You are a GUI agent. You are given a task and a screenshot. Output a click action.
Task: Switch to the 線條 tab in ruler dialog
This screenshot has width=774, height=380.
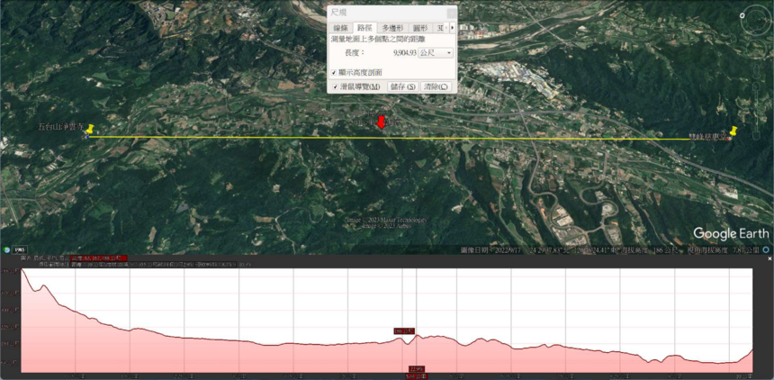[x=340, y=28]
